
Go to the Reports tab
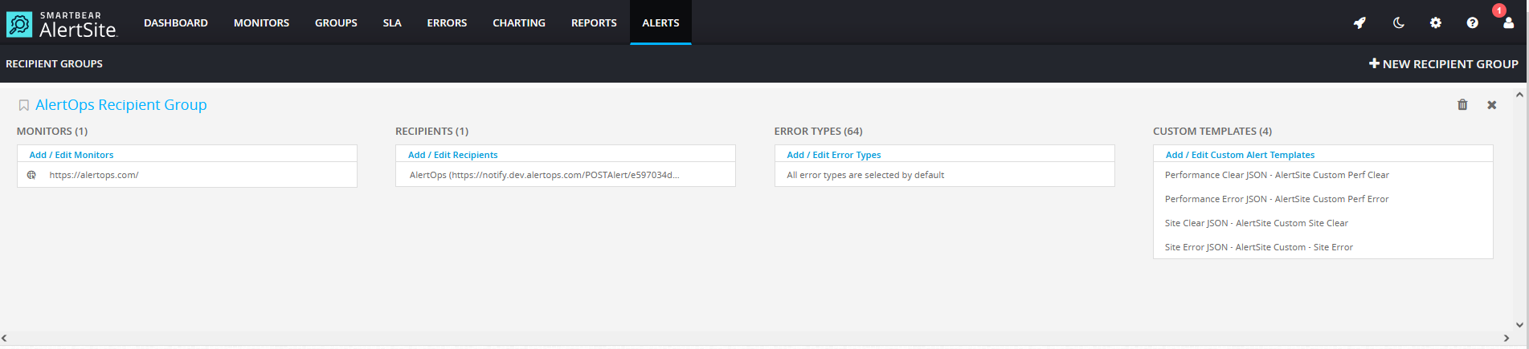coord(594,22)
